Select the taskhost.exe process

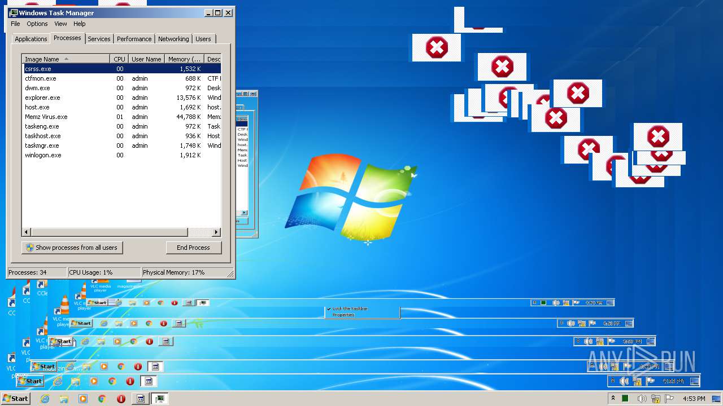tap(121, 136)
